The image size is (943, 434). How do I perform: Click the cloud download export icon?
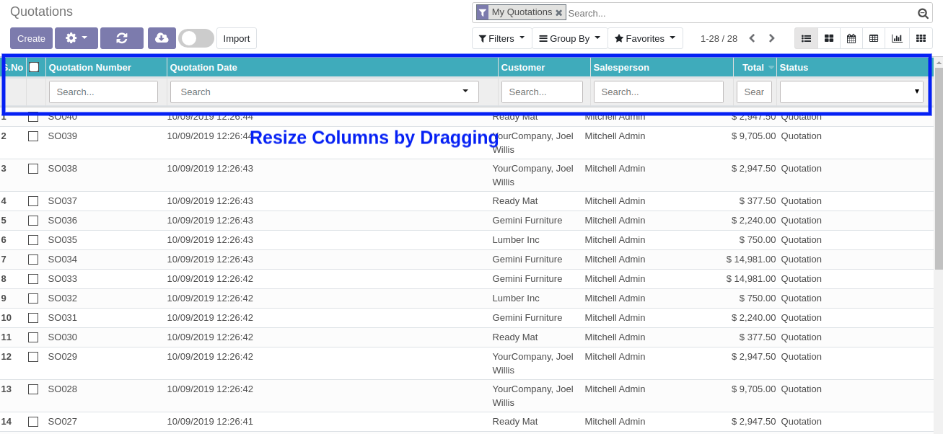point(162,38)
